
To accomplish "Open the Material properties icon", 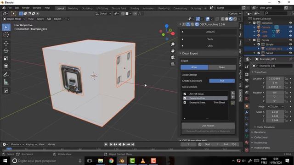I will click(247, 143).
